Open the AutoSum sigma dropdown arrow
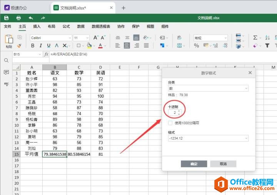 coord(260,38)
